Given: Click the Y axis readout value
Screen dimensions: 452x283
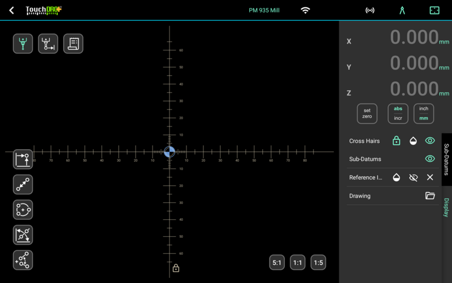Looking at the screenshot, I should coord(414,63).
